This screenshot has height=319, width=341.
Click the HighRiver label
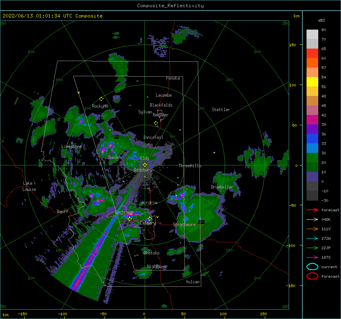click(157, 266)
